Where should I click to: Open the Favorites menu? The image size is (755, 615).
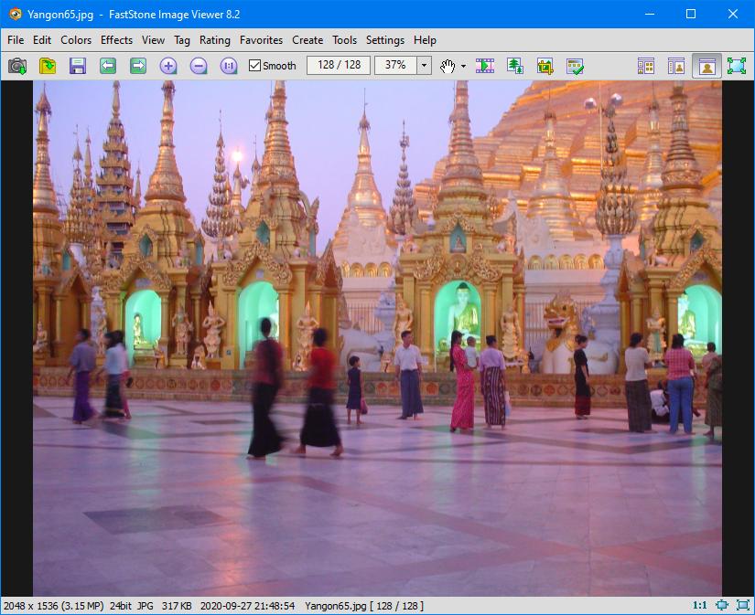pos(261,40)
